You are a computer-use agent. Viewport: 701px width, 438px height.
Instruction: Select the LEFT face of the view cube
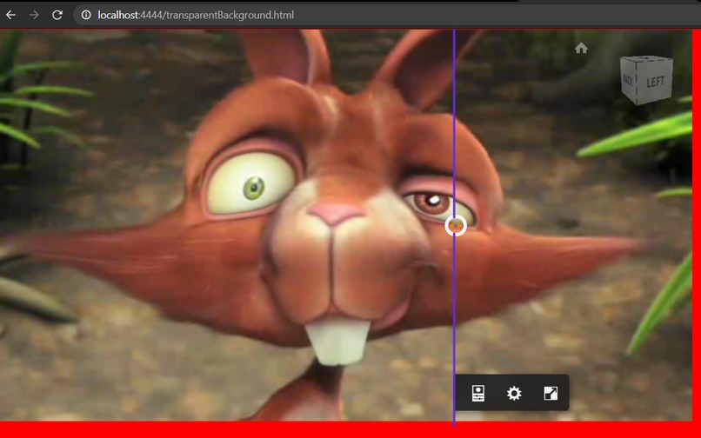[656, 83]
